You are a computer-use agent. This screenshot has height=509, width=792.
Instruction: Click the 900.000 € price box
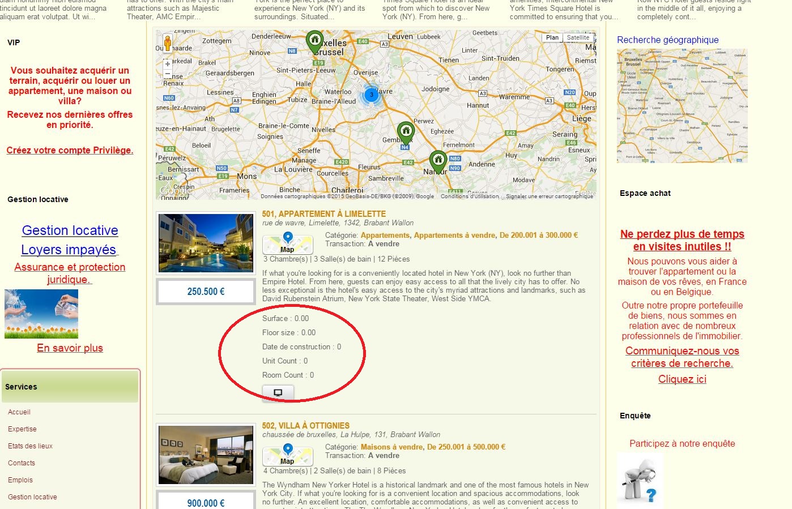(206, 501)
